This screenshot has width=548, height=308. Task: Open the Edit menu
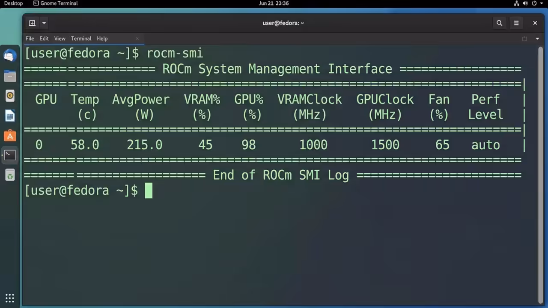coord(44,38)
